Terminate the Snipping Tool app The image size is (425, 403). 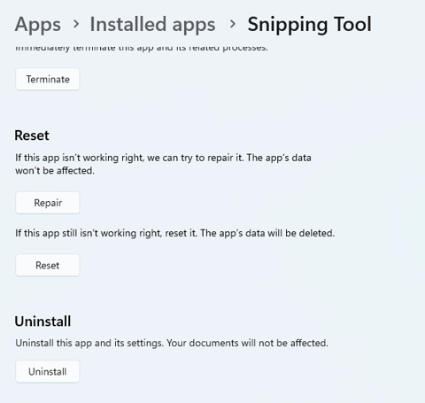[48, 79]
